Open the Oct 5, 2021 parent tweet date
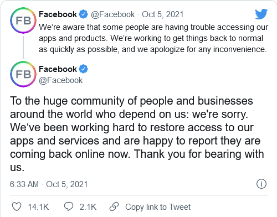Image resolution: width=277 pixels, height=217 pixels. point(162,14)
